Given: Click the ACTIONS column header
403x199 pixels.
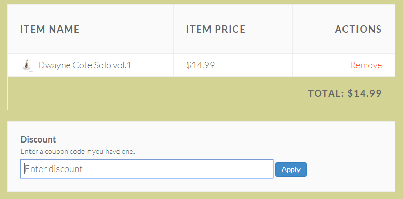Looking at the screenshot, I should 358,29.
